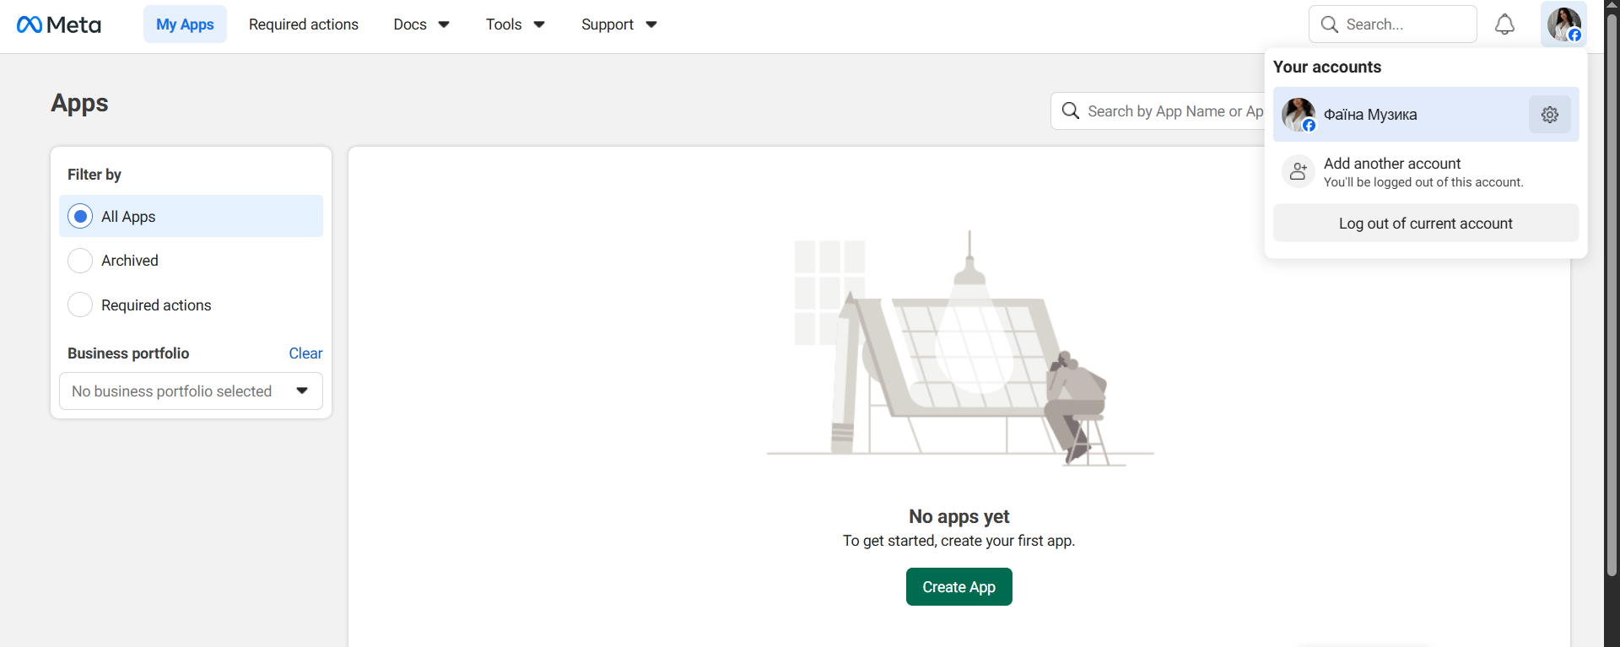Click magnifier icon in top Search box

pos(1330,24)
